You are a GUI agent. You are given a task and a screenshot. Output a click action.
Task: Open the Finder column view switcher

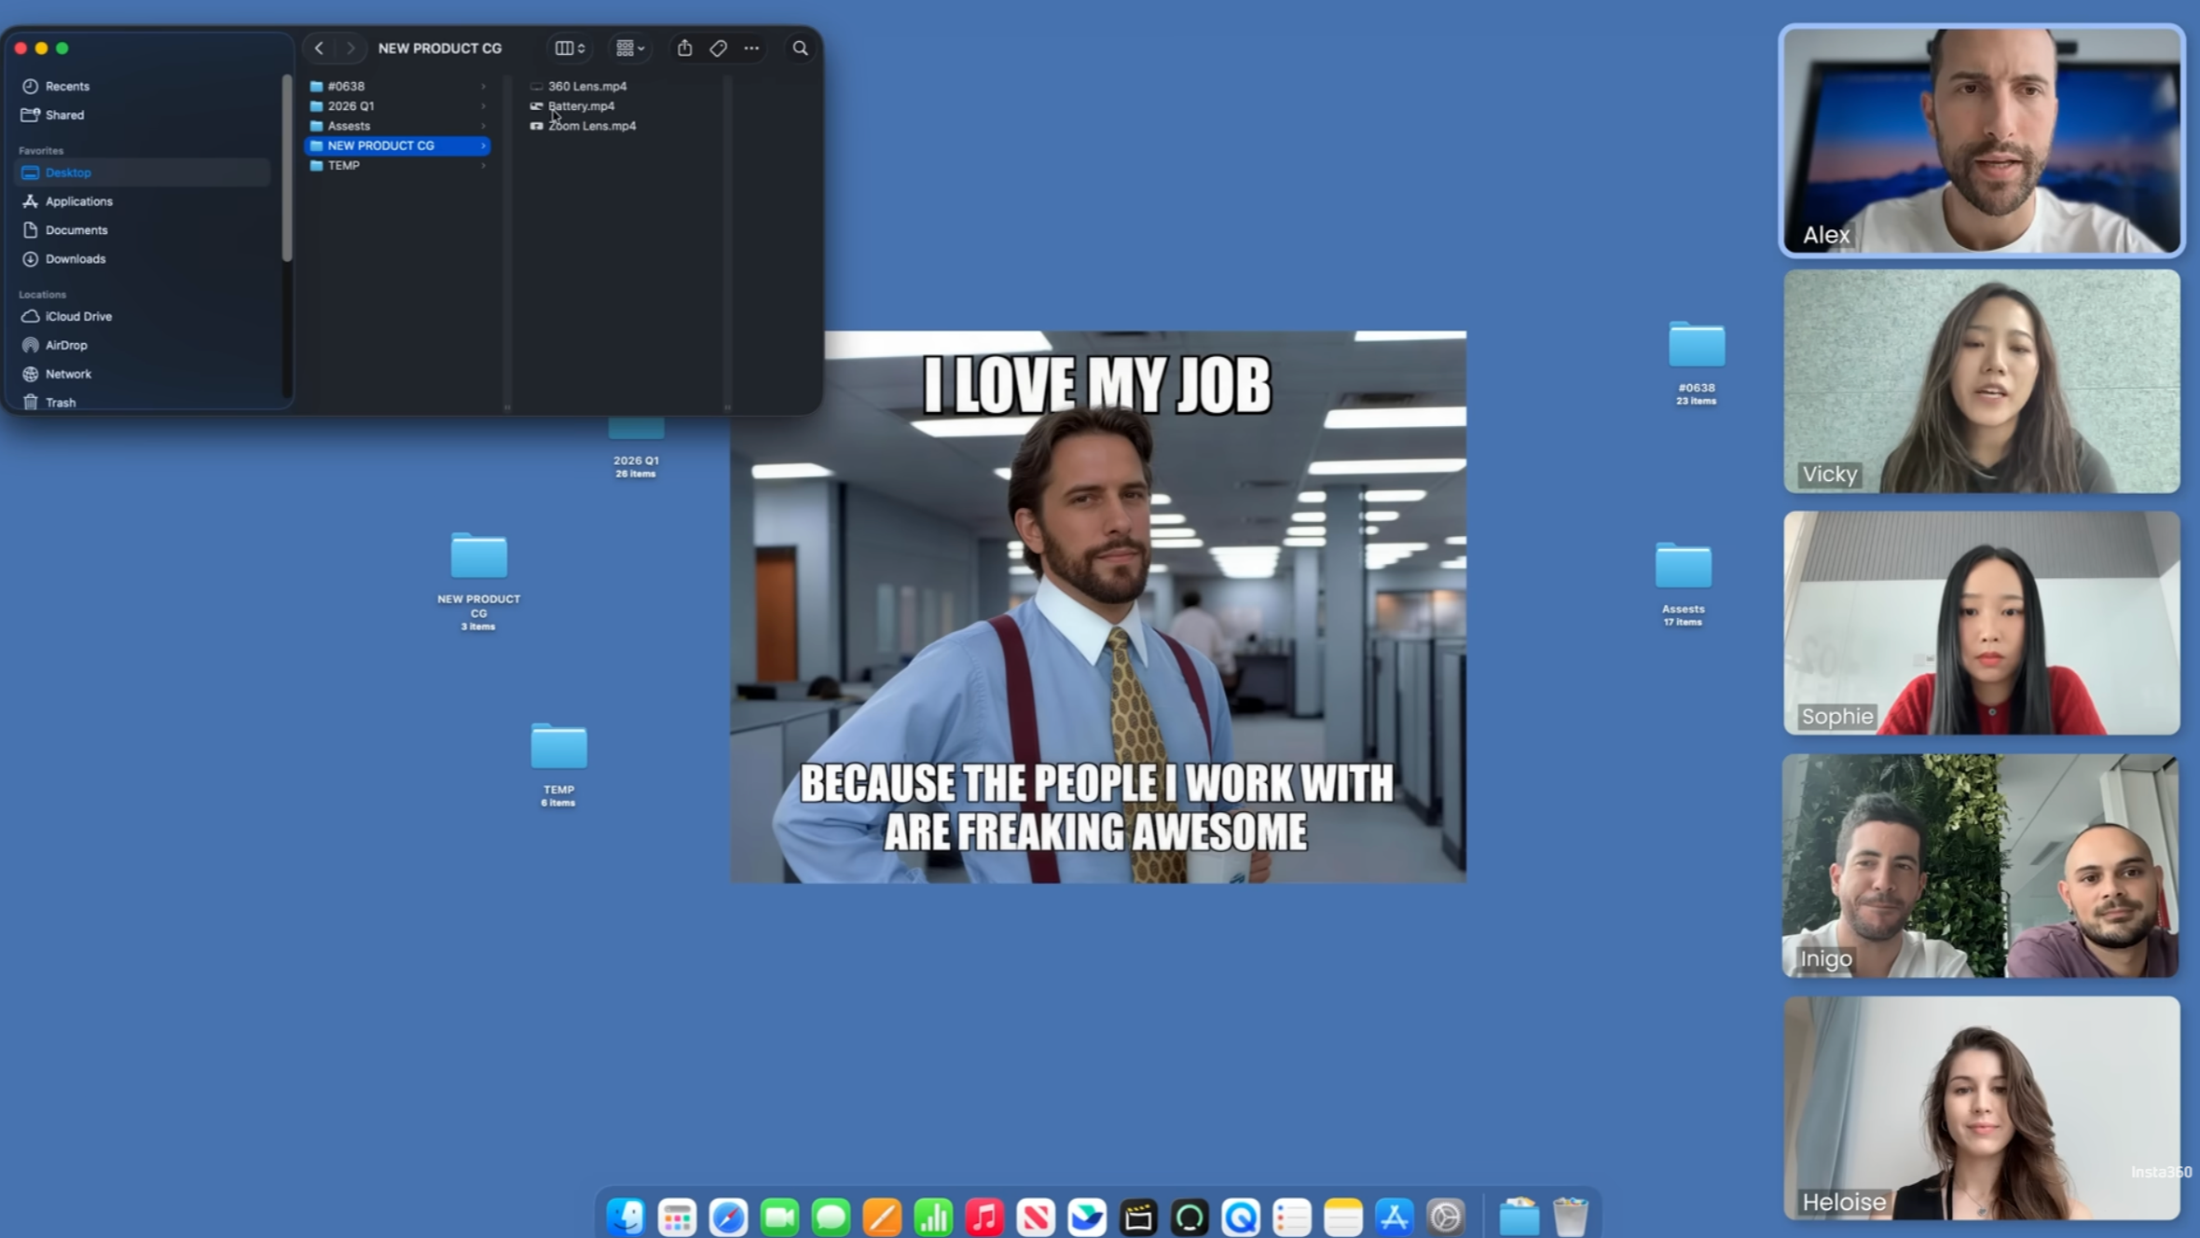(x=570, y=48)
